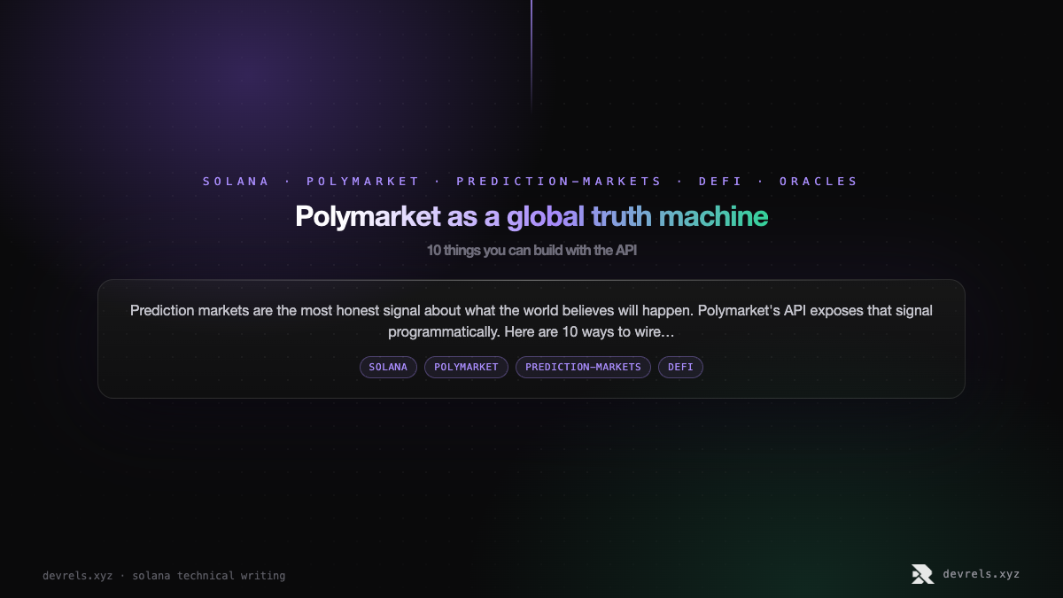The width and height of the screenshot is (1063, 598).
Task: Click the POLYMARKET tag pill
Action: (466, 367)
